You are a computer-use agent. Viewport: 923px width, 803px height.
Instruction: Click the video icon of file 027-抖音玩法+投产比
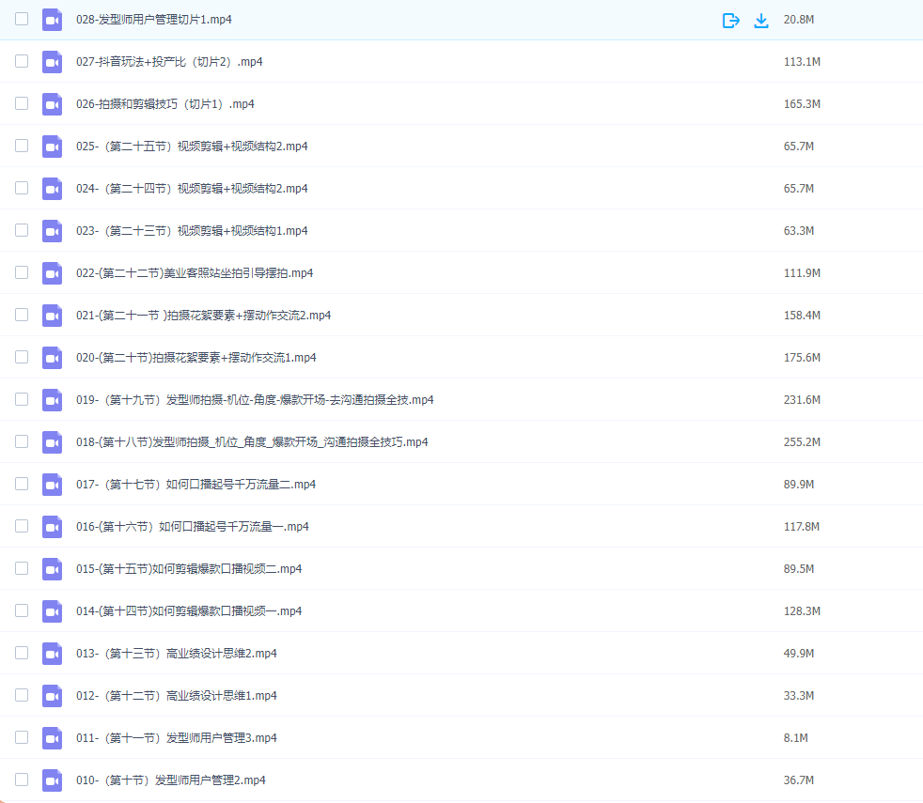click(x=52, y=62)
